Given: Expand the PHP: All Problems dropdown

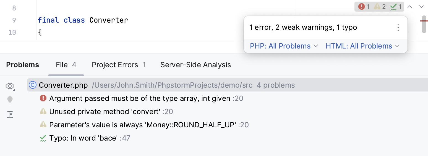Looking at the screenshot, I should tap(284, 46).
